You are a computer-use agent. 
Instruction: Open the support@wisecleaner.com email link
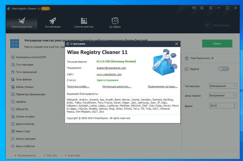click(111, 68)
